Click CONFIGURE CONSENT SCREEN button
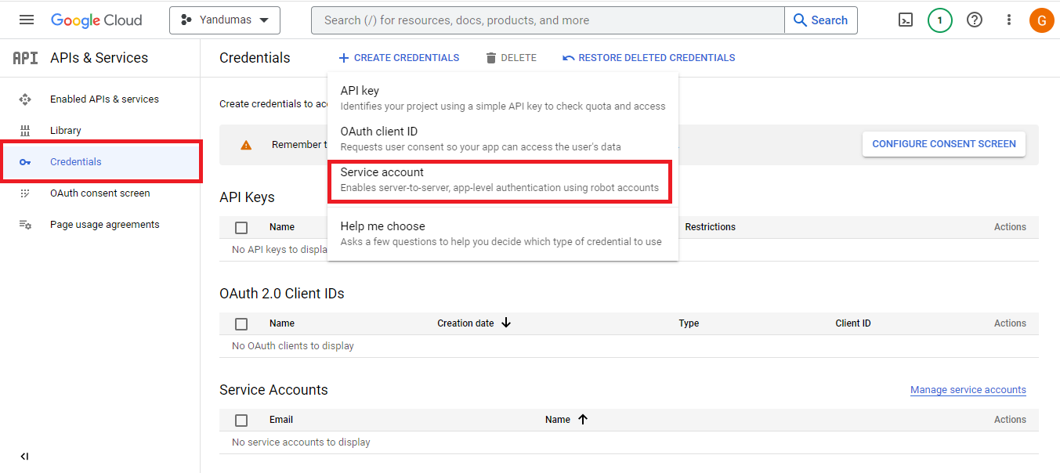Viewport: 1060px width, 473px height. click(944, 144)
